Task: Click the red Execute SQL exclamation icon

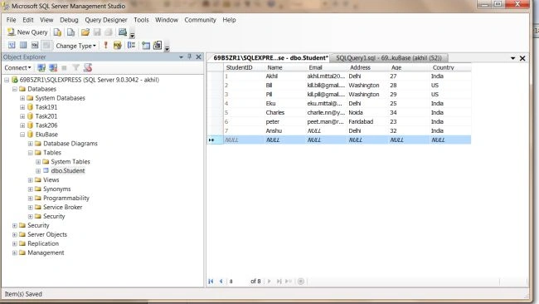Action: (x=106, y=46)
